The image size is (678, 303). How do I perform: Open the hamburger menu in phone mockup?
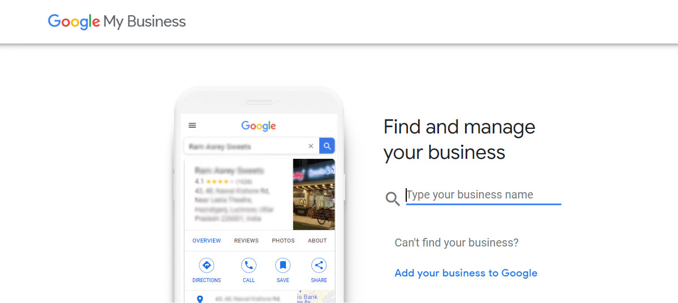(192, 125)
